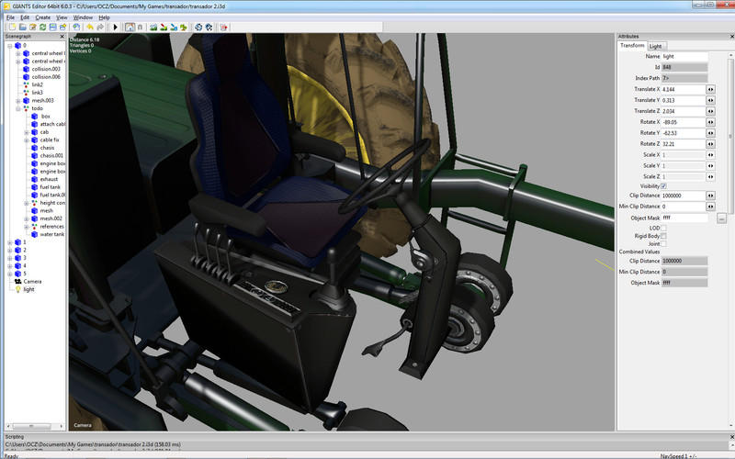Expand scenegraph root node 1
735x459 pixels.
pos(9,241)
